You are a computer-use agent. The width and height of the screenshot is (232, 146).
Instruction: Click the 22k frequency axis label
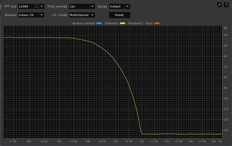click(142, 141)
